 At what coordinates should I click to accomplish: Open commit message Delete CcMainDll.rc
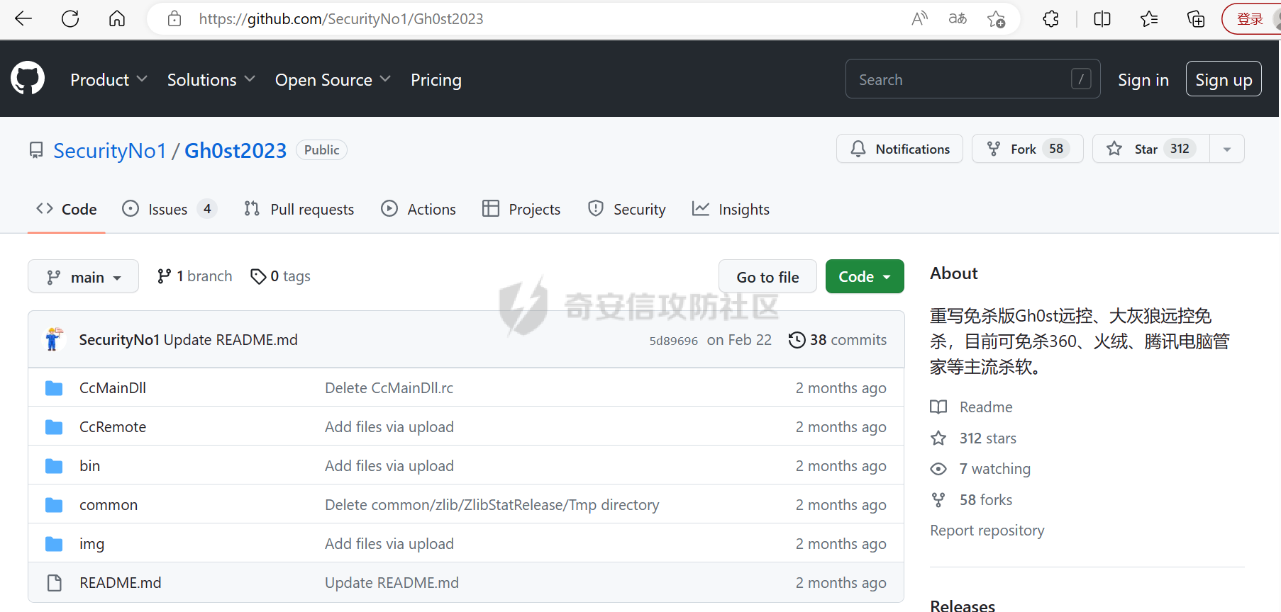tap(389, 388)
